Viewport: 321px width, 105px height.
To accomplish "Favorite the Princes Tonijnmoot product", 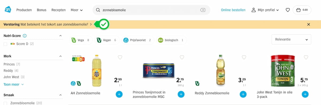I will 182,57.
